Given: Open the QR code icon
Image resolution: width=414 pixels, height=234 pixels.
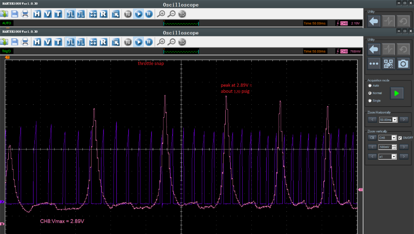Looking at the screenshot, I should [388, 64].
